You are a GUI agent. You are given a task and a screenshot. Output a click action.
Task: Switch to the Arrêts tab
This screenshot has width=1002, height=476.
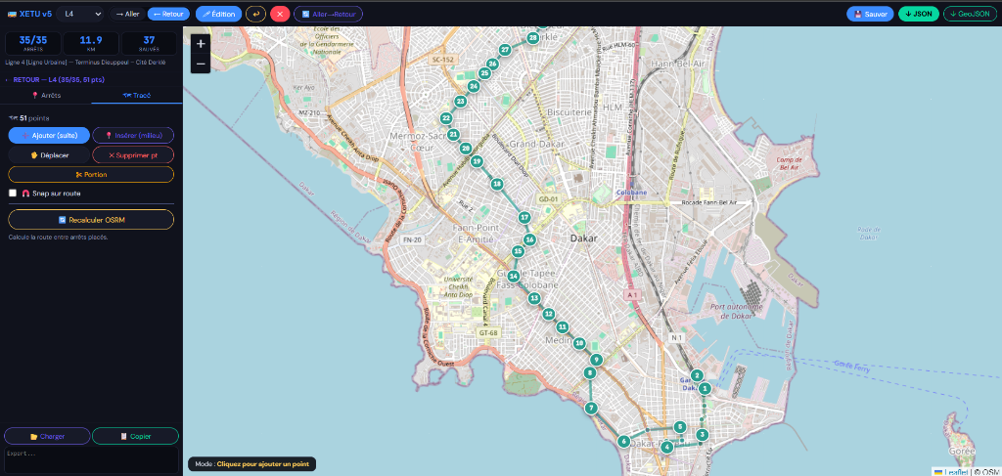tap(46, 95)
